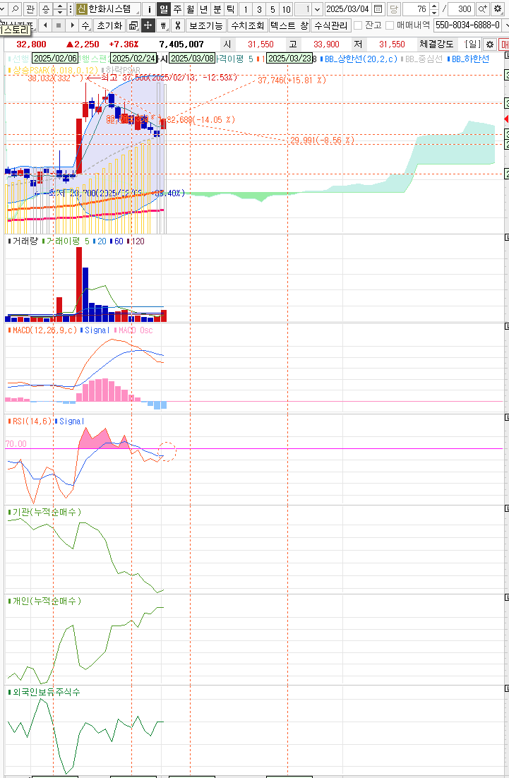Click the 초기화 reset button
The image size is (509, 778).
[109, 25]
